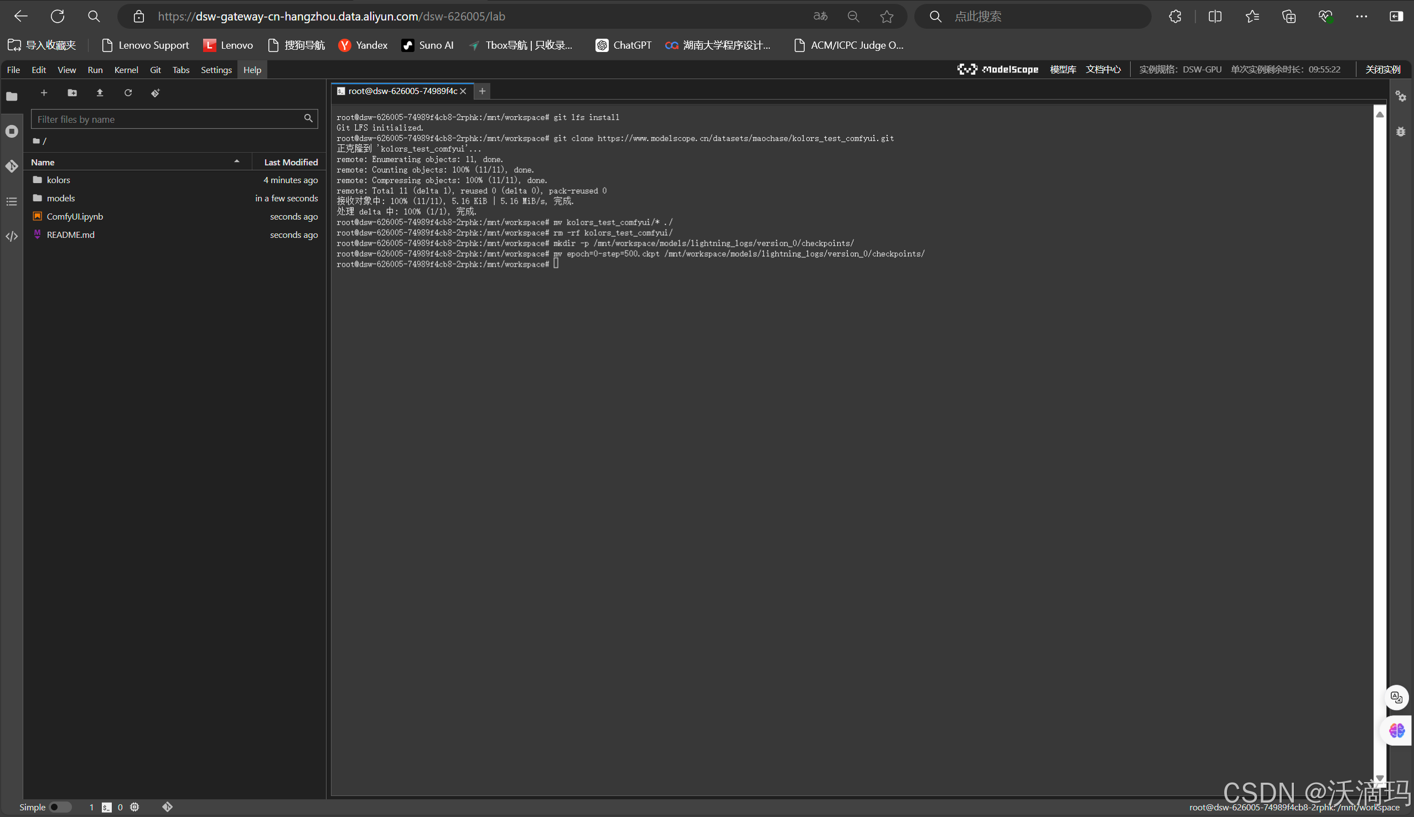Sort files by Name column arrow
This screenshot has height=817, width=1414.
(x=237, y=162)
